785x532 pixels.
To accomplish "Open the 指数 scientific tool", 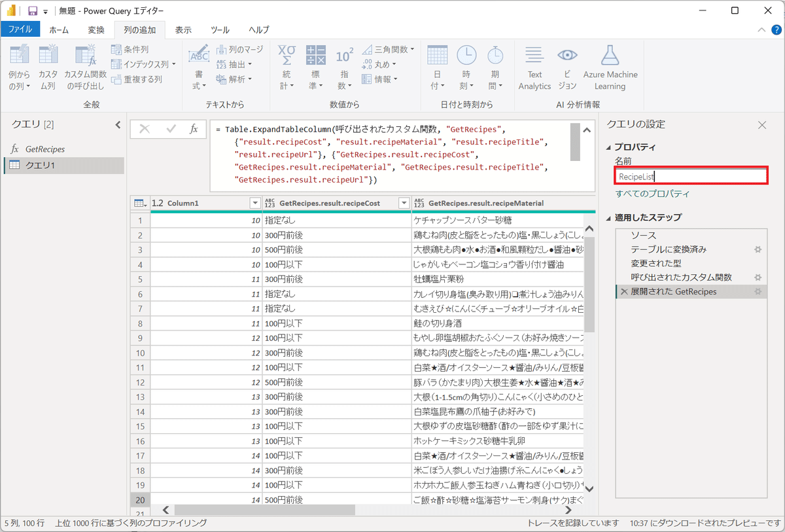I will click(344, 68).
